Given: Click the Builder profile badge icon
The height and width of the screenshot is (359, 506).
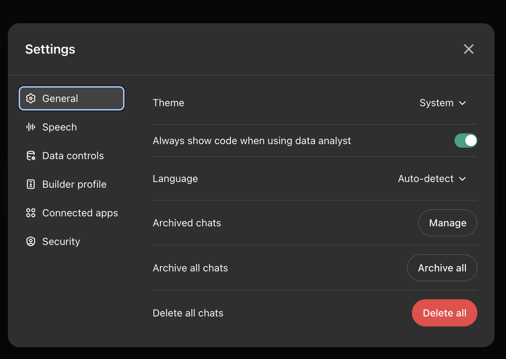Looking at the screenshot, I should click(x=31, y=184).
